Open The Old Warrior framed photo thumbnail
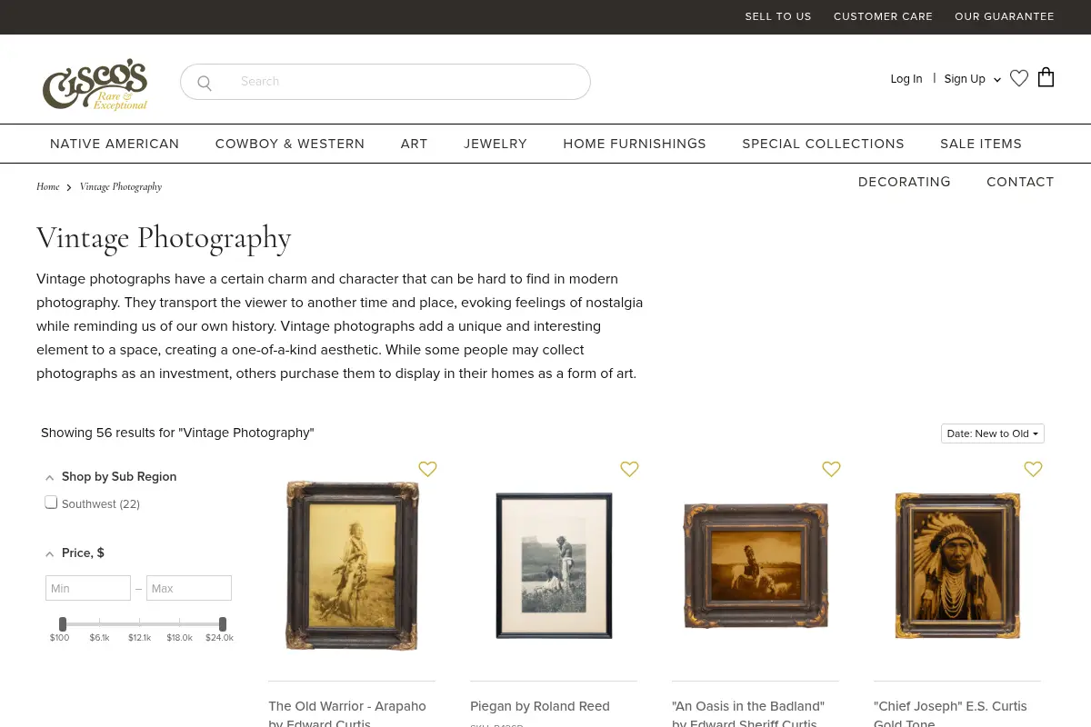This screenshot has width=1091, height=727. 352,565
